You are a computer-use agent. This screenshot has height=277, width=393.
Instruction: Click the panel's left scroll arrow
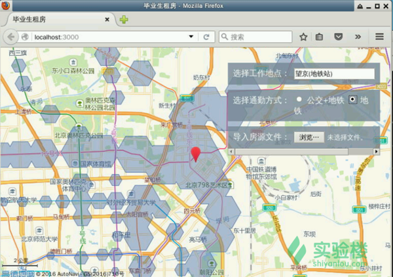231,151
